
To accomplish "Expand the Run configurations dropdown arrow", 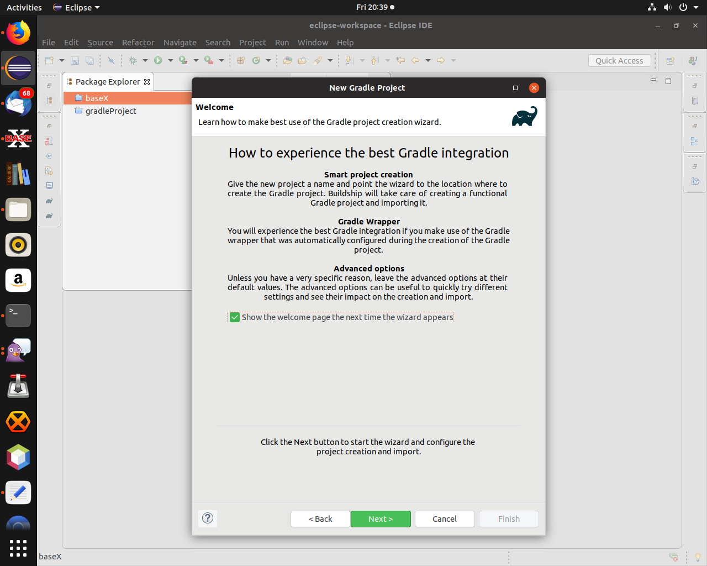I will 171,60.
